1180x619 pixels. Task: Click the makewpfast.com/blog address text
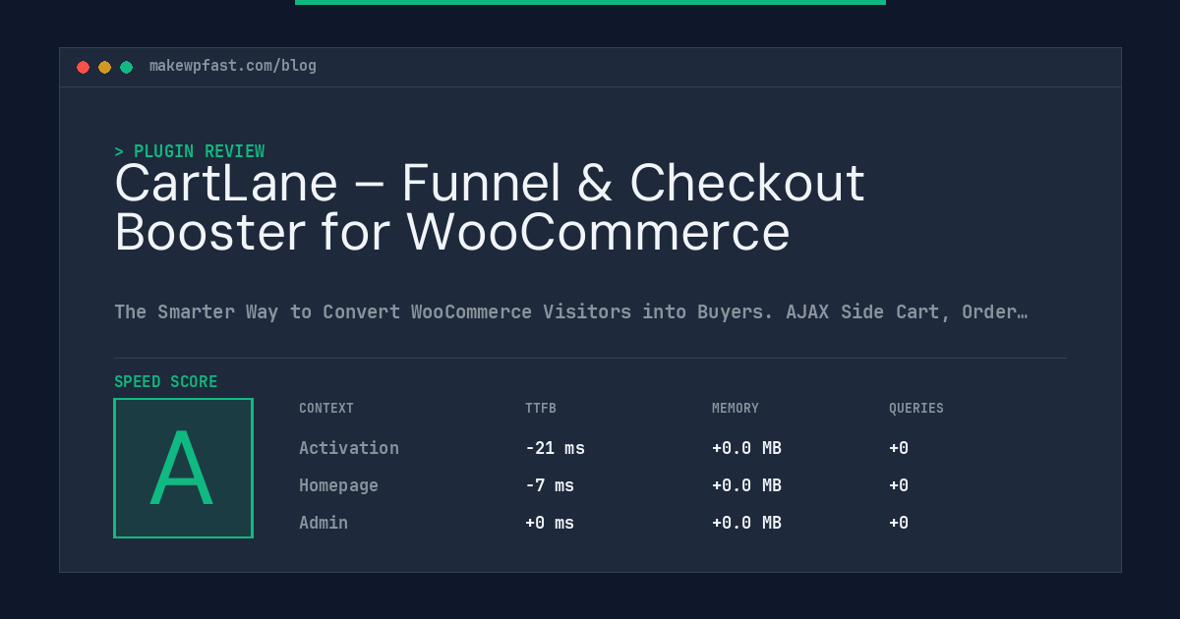233,66
